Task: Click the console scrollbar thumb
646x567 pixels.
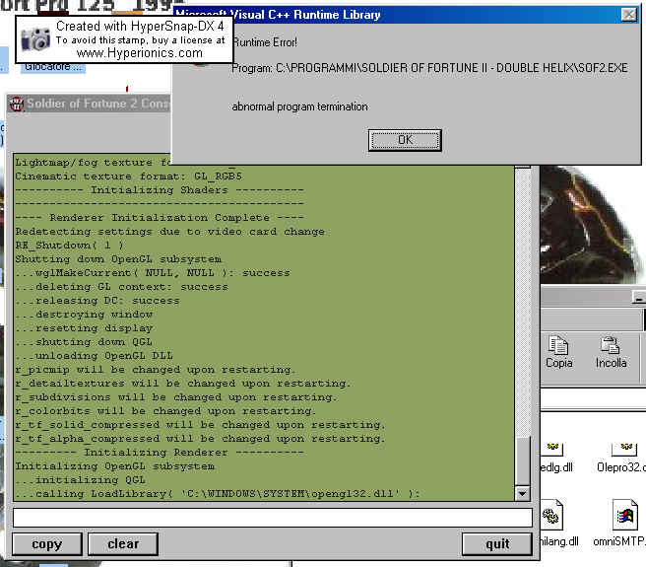Action: 522,461
